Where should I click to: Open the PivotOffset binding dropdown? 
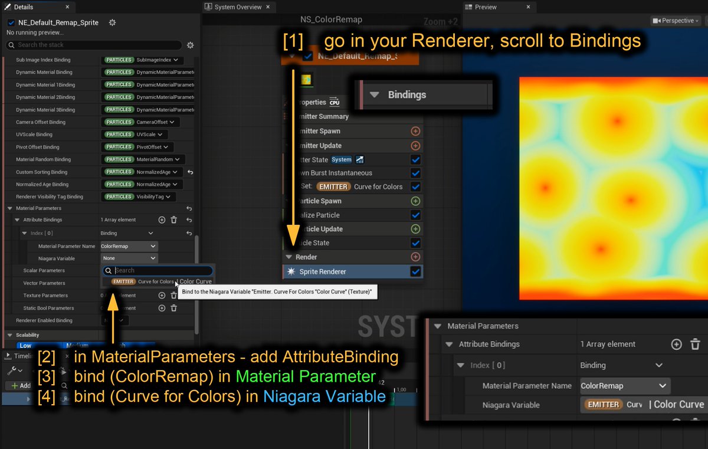[x=137, y=147]
